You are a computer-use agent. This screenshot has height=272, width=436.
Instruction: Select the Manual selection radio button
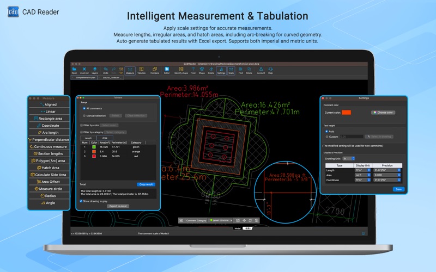point(84,116)
